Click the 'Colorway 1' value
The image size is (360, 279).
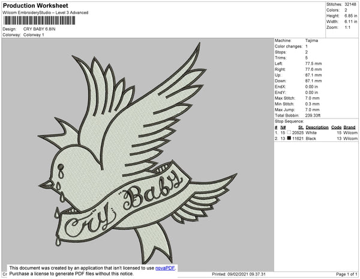(x=34, y=35)
